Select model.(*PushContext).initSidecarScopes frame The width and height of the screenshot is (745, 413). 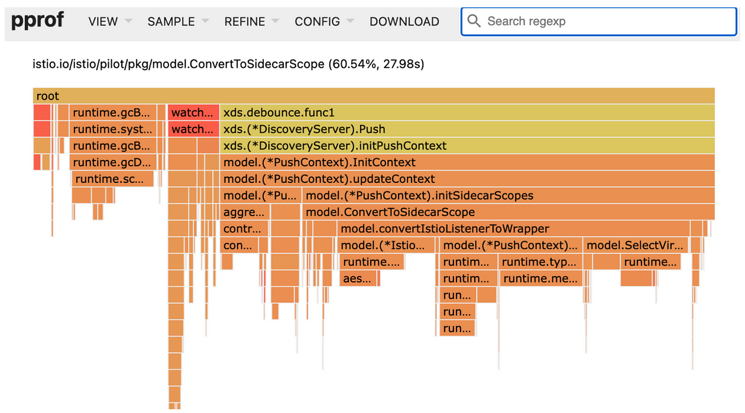click(x=508, y=195)
